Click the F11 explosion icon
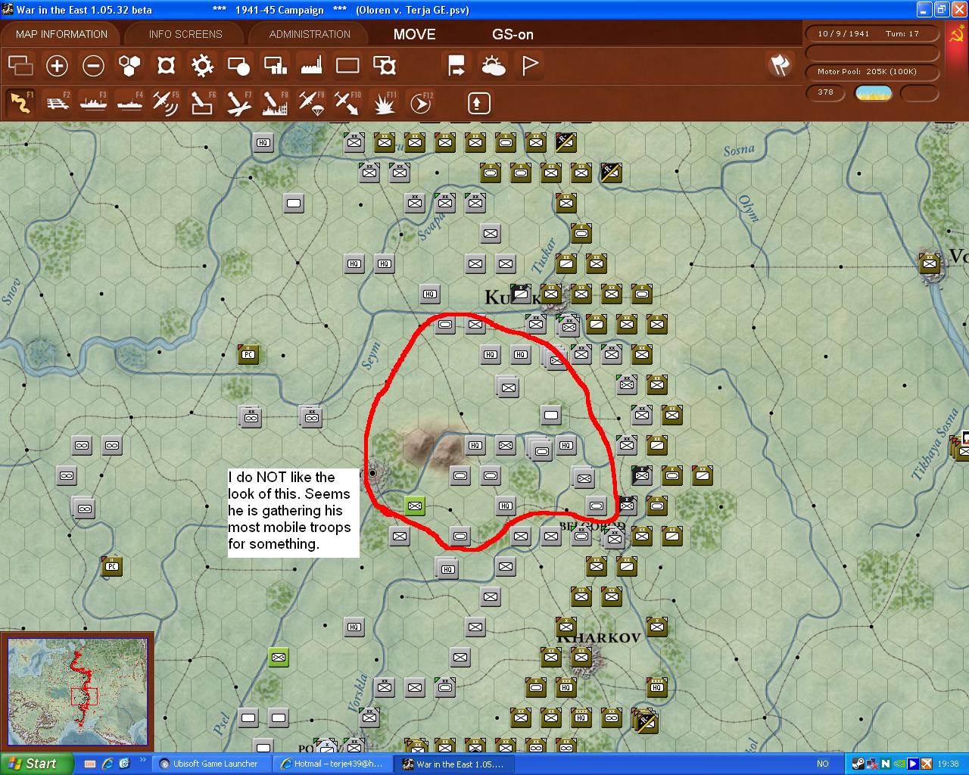 [384, 103]
